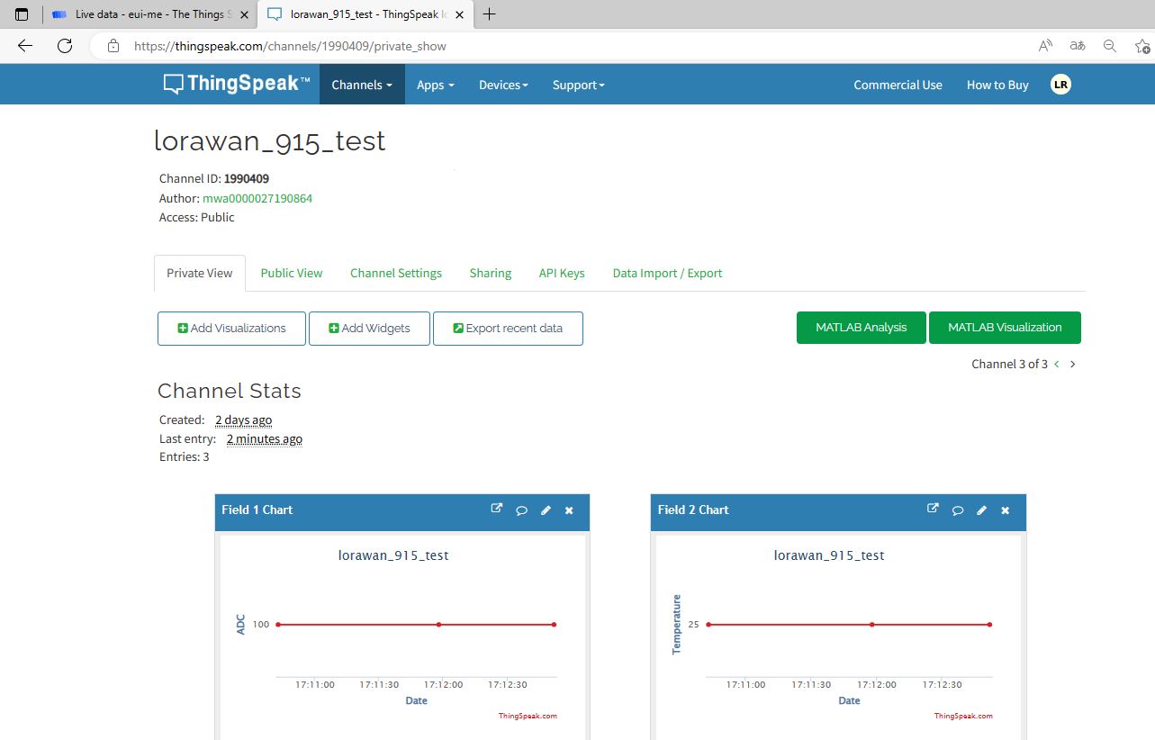Expand the Channels dropdown menu
The width and height of the screenshot is (1155, 740).
pos(362,85)
